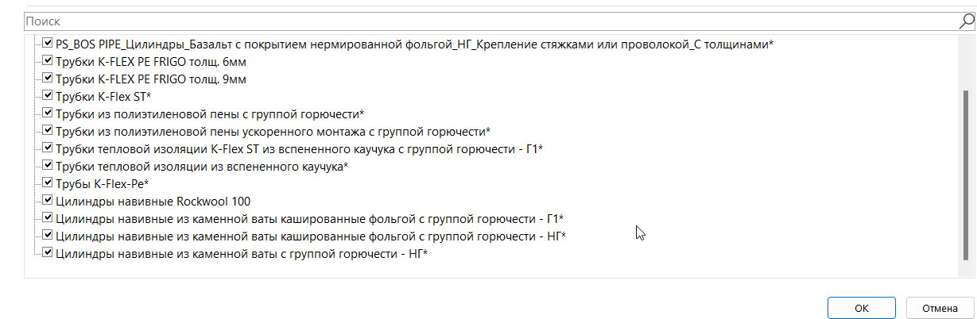Uncheck Трубки K-FLEX PE FRIGO толщ. 9мм
Viewport: 977px width, 319px height.
click(48, 79)
